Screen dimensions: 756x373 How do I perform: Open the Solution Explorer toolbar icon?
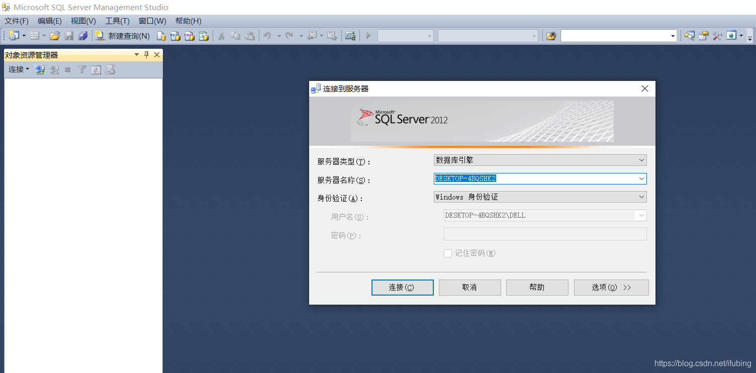pyautogui.click(x=690, y=36)
